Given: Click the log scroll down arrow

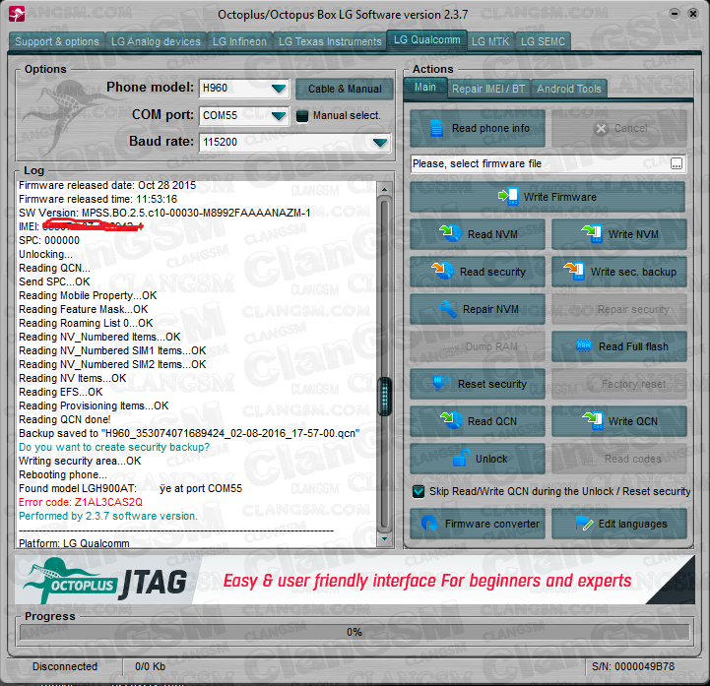Looking at the screenshot, I should click(x=385, y=538).
